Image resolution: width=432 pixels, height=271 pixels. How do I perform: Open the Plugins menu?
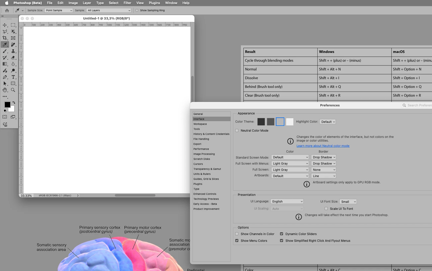154,3
